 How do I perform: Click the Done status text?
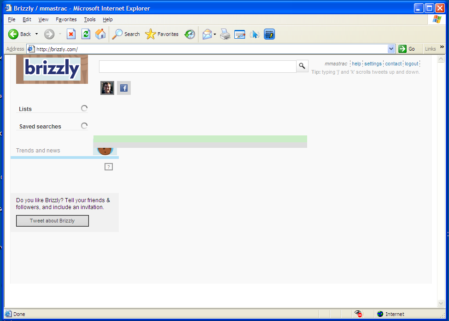coord(19,314)
